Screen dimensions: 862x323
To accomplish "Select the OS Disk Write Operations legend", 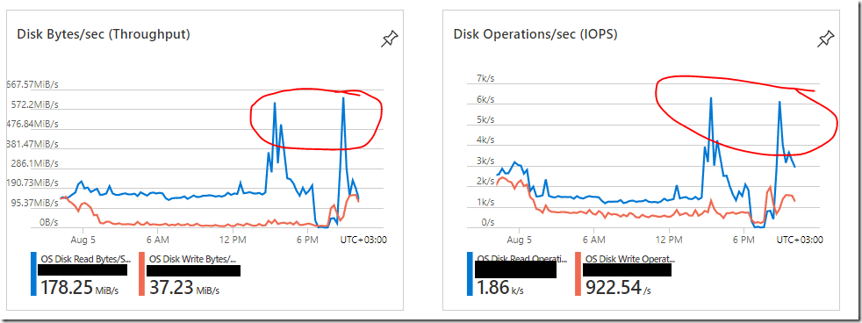I will point(629,258).
